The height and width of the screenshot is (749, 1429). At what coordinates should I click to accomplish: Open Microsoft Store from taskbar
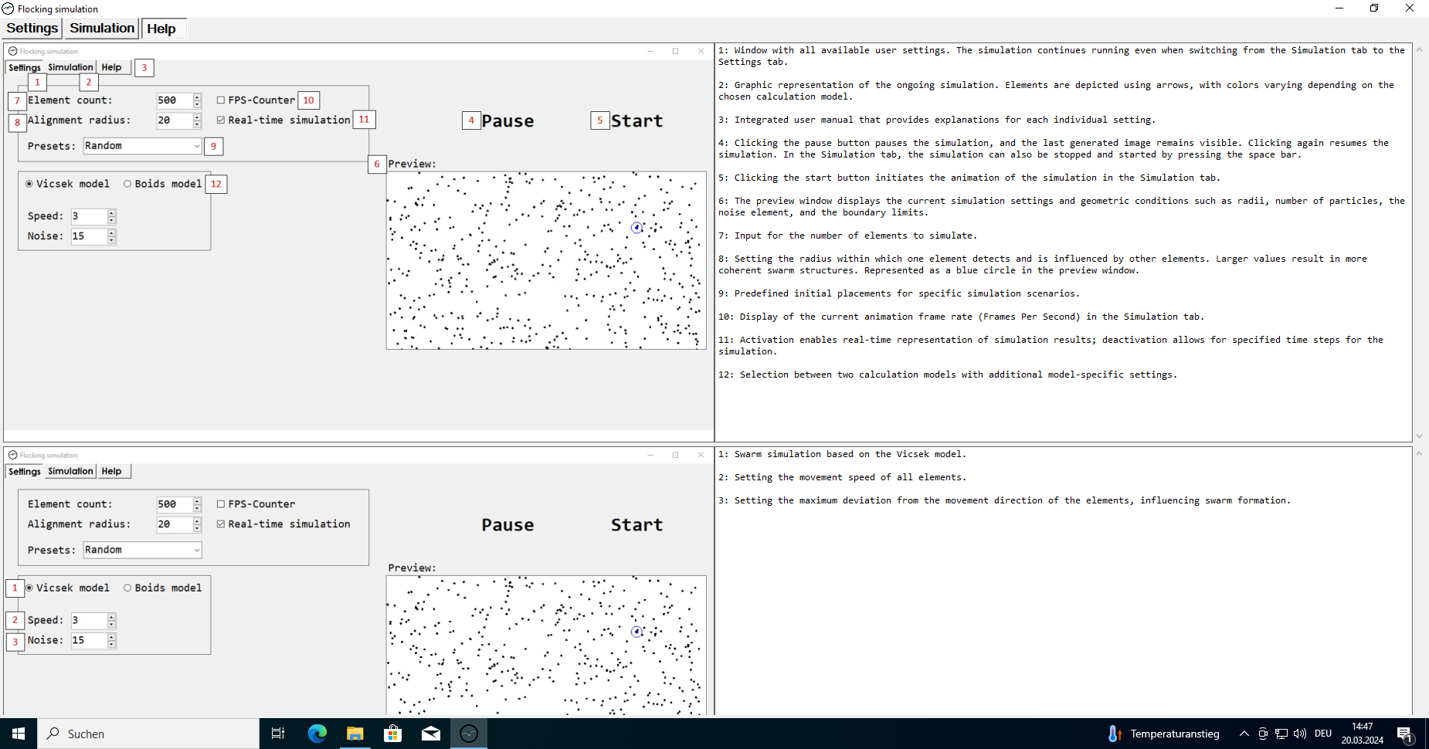[393, 734]
